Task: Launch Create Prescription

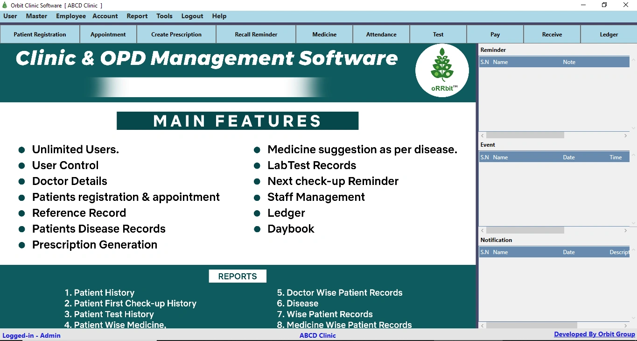Action: click(x=176, y=34)
